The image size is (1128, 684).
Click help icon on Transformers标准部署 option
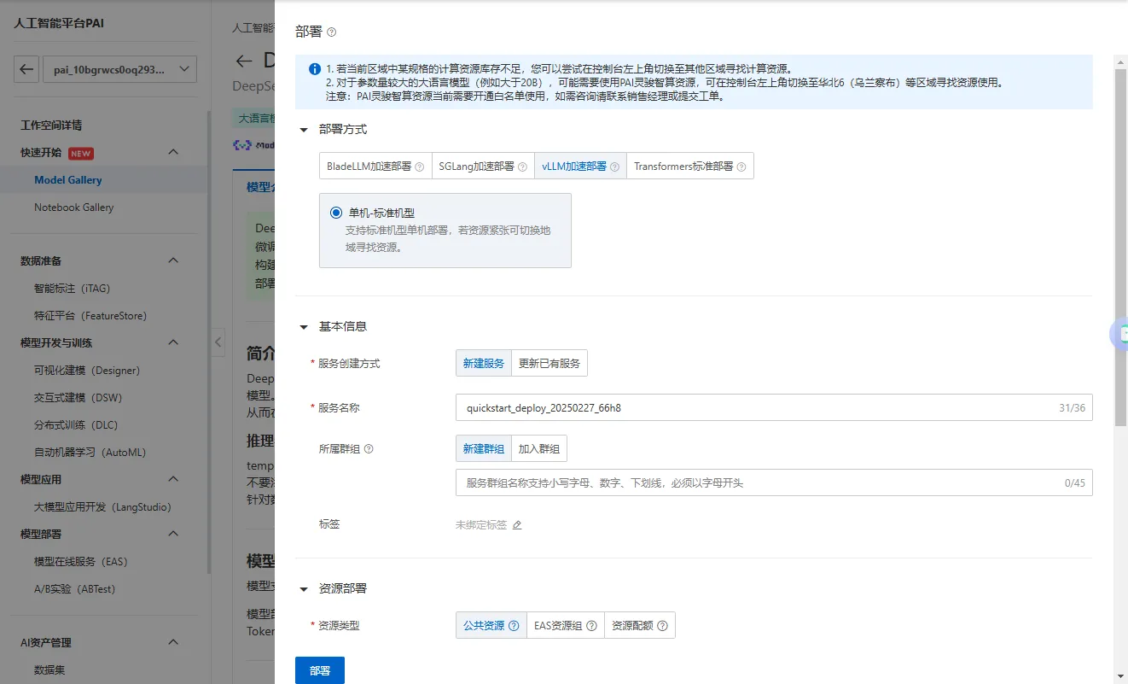click(x=741, y=167)
